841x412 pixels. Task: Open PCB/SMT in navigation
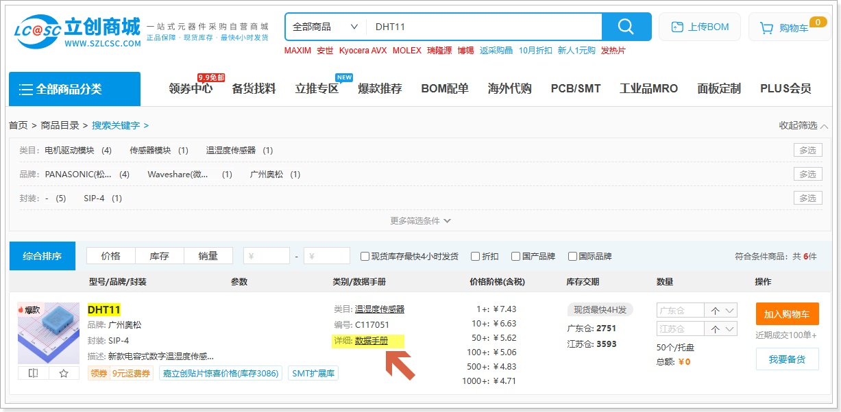576,89
